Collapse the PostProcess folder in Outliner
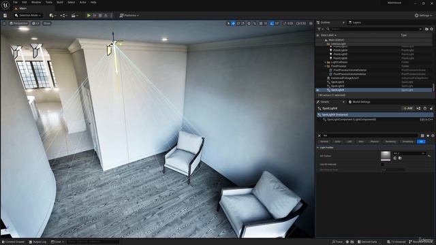The height and width of the screenshot is (245, 436). [x=326, y=67]
